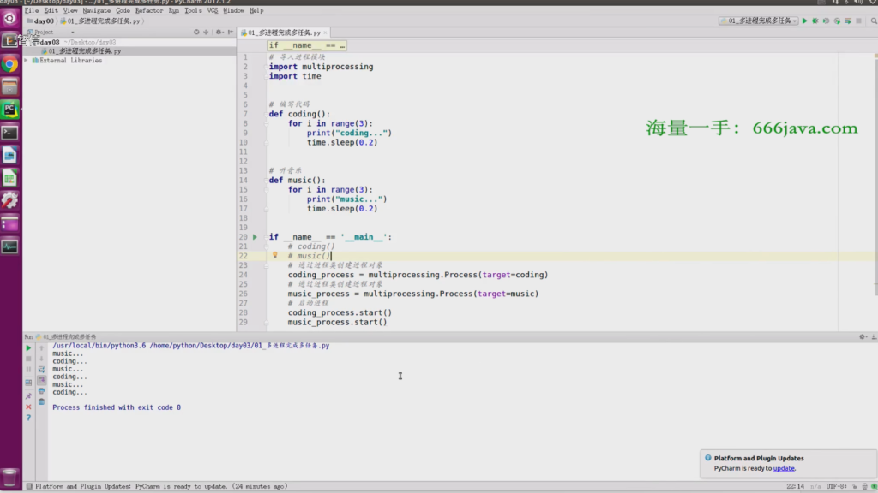Open the VCS menu
Viewport: 878px width, 493px height.
point(213,10)
